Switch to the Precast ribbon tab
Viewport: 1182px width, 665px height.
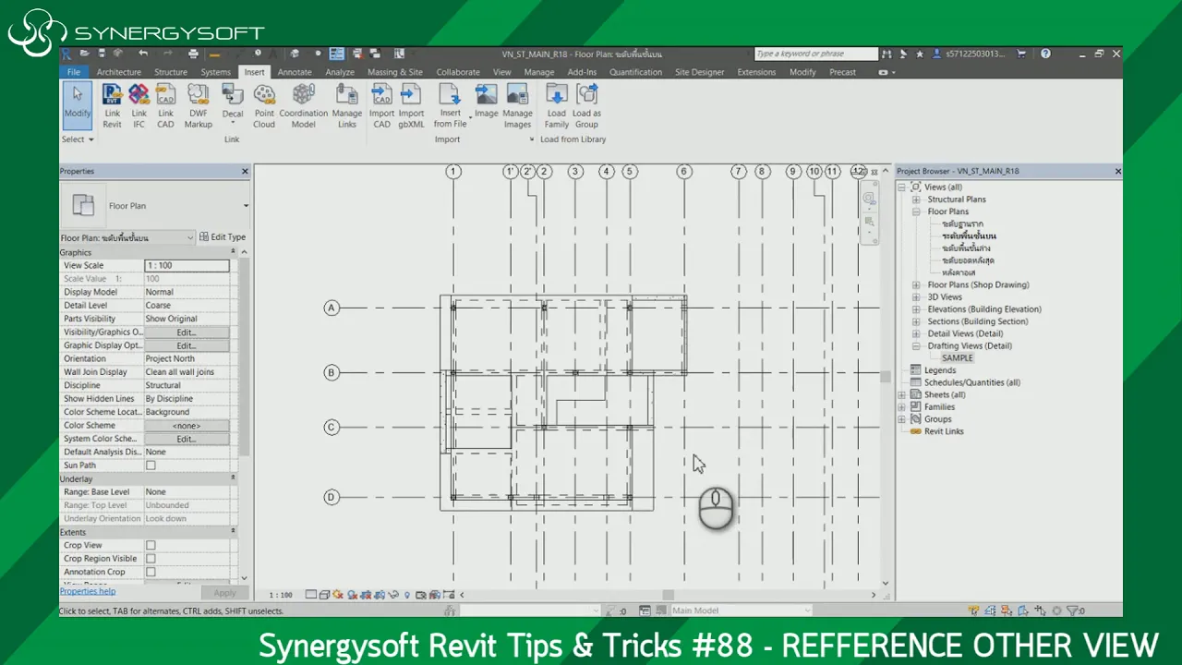[x=842, y=72]
